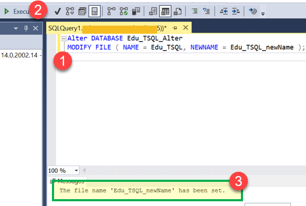
Task: Collapse the Alter DATABASE code block
Action: (x=64, y=38)
